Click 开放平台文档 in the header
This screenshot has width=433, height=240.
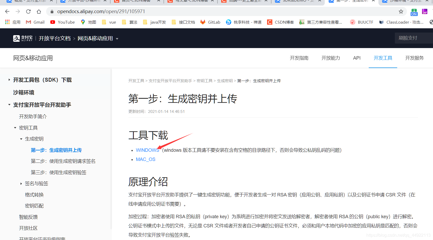55,39
